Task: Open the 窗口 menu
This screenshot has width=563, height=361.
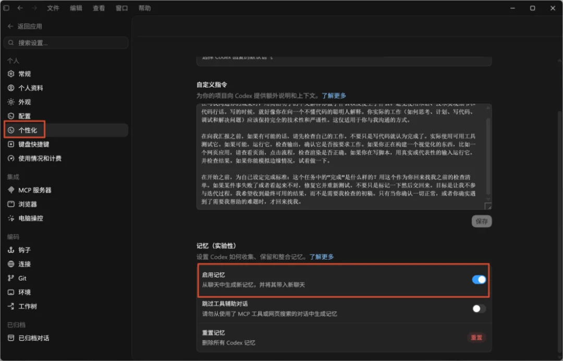Action: (x=121, y=8)
